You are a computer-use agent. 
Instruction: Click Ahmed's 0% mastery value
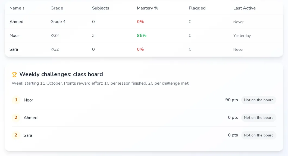140,22
